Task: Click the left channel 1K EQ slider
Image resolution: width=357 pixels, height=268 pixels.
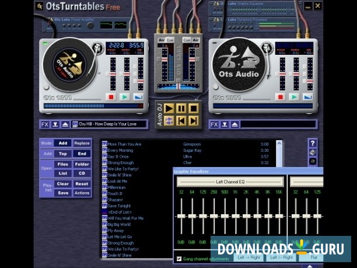Action: click(x=236, y=216)
